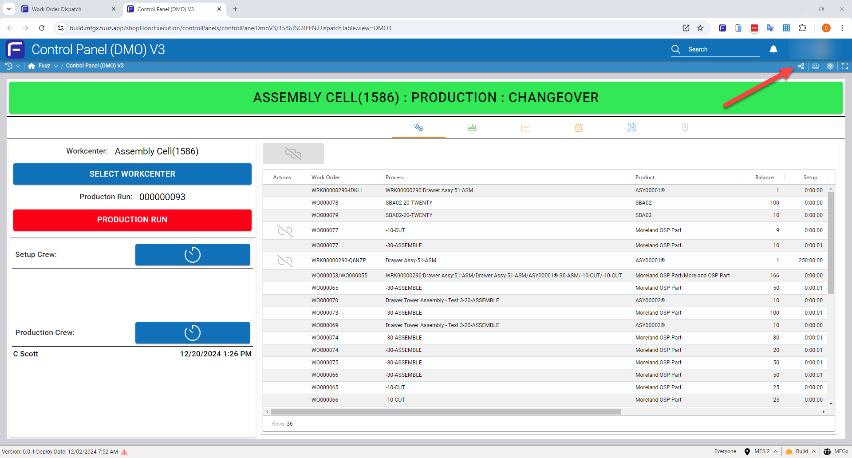Image resolution: width=852 pixels, height=458 pixels.
Task: Enter fullscreen mode using expand icon
Action: [845, 66]
